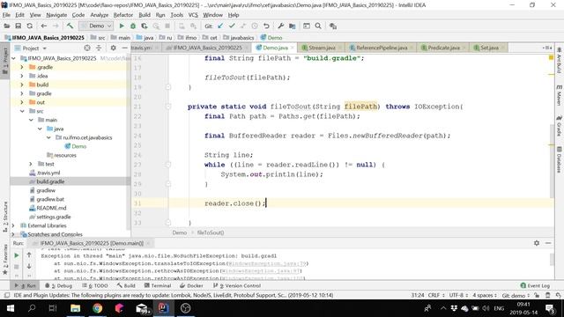Open the Version Control tool window

click(x=237, y=285)
